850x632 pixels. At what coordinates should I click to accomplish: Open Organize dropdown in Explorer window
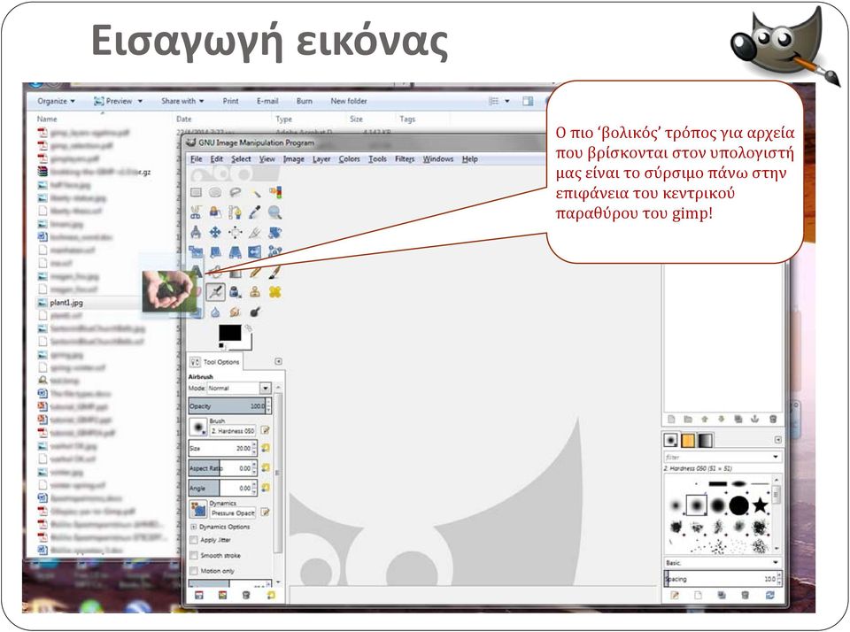(56, 102)
